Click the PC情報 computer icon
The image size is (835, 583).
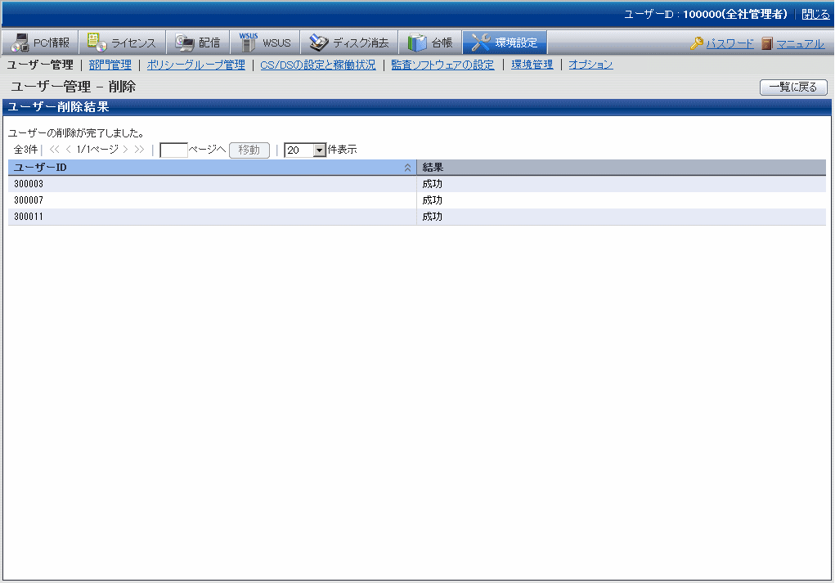[20, 43]
